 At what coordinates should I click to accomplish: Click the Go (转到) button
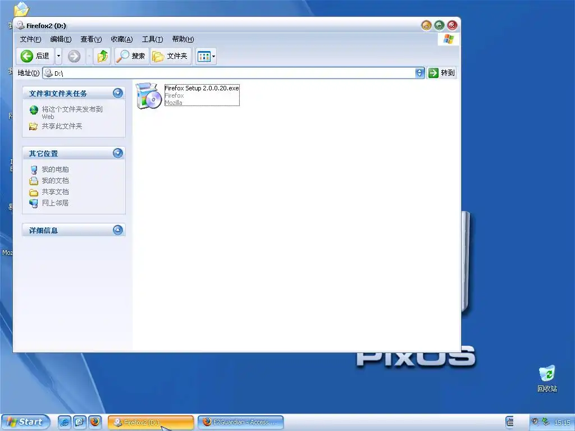(x=441, y=73)
